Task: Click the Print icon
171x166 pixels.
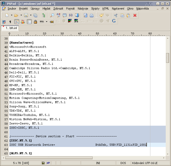Action: [x=92, y=15]
